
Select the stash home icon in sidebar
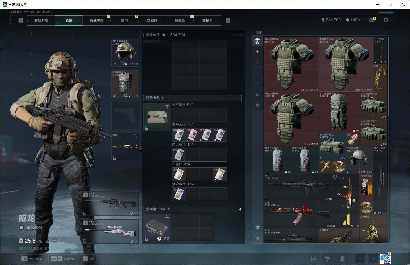click(257, 41)
